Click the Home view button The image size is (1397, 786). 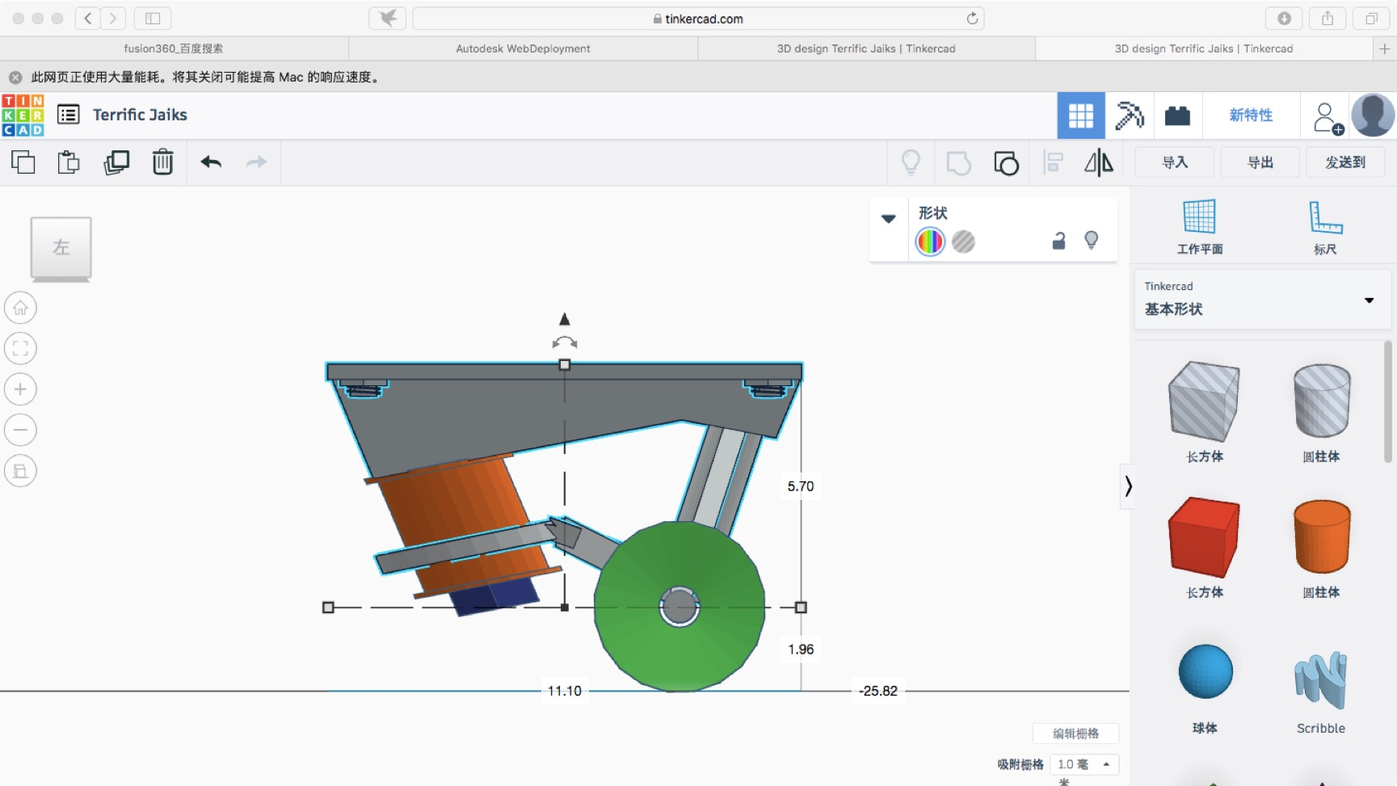pyautogui.click(x=20, y=308)
